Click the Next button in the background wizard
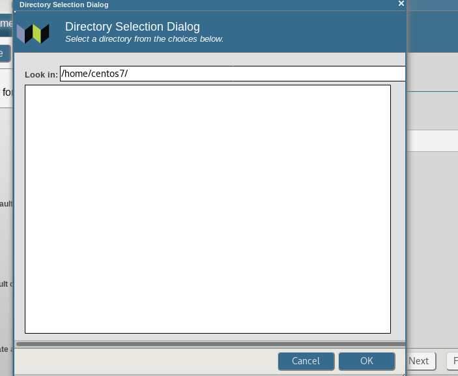This screenshot has height=376, width=458. point(421,361)
